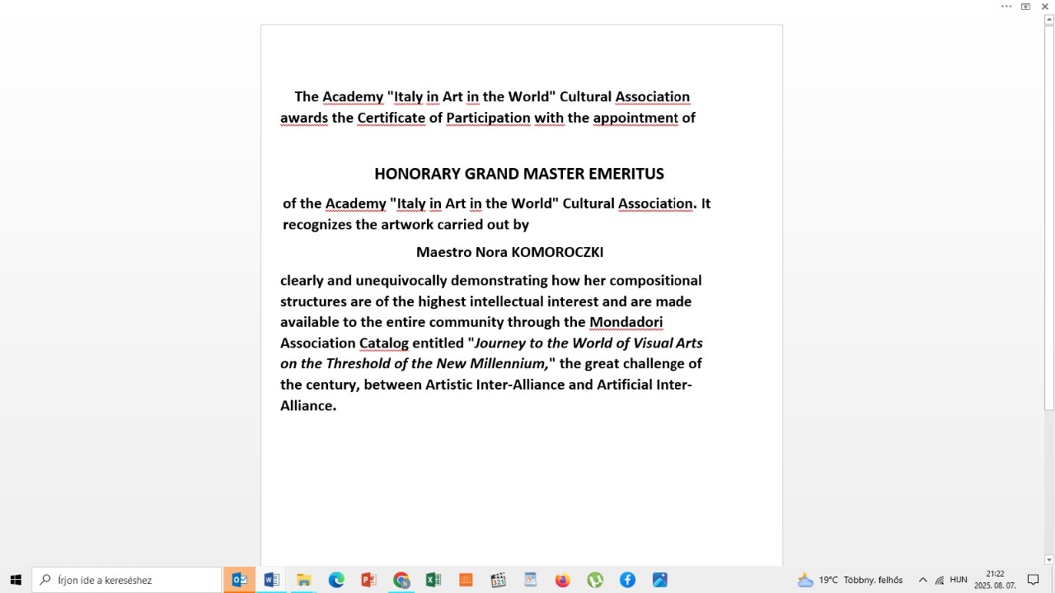Click the Ribbon Display Options icon
Image resolution: width=1055 pixels, height=593 pixels.
coord(1025,7)
